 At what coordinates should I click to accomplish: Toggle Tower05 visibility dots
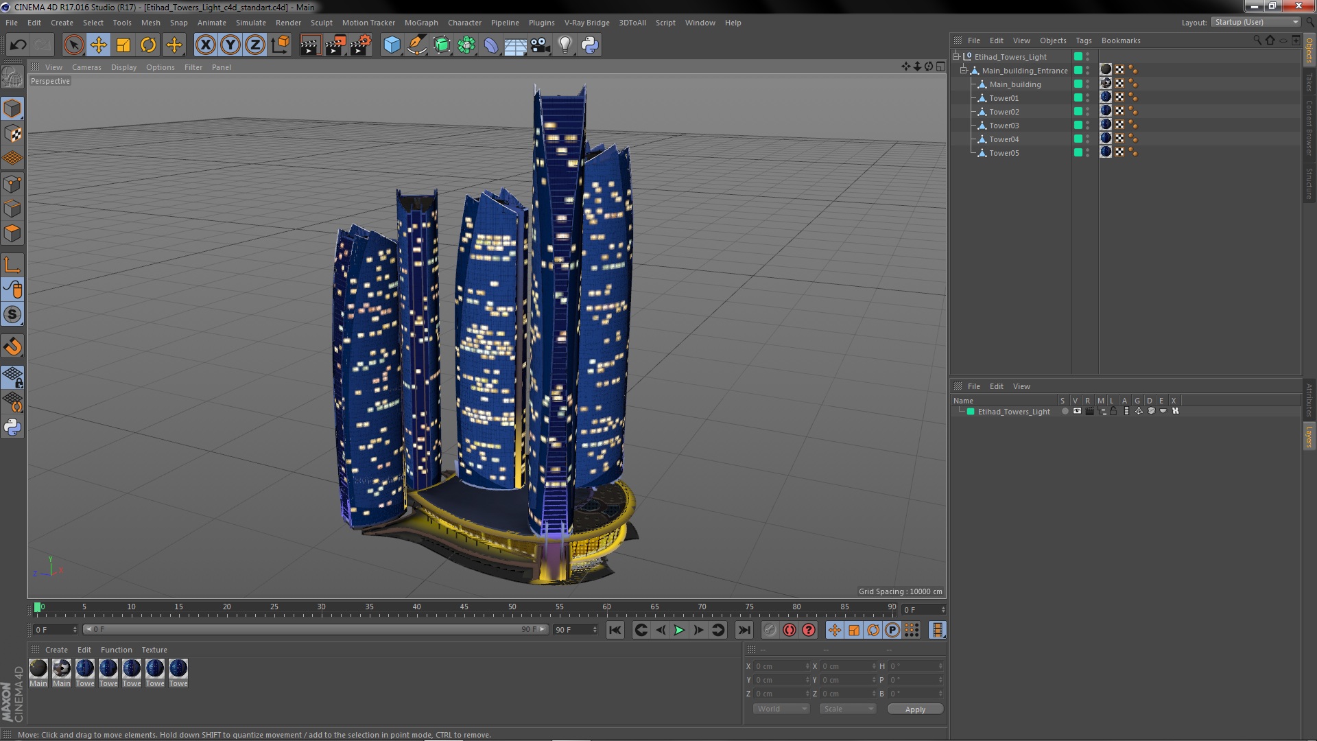pos(1088,153)
